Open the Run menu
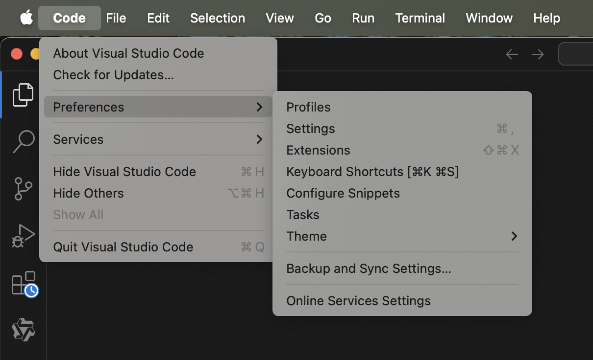This screenshot has height=360, width=593. (363, 18)
